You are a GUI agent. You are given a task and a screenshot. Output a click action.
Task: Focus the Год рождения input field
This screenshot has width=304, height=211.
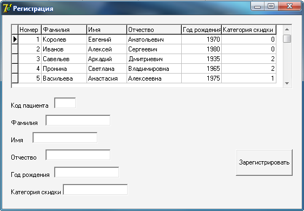coord(87,172)
